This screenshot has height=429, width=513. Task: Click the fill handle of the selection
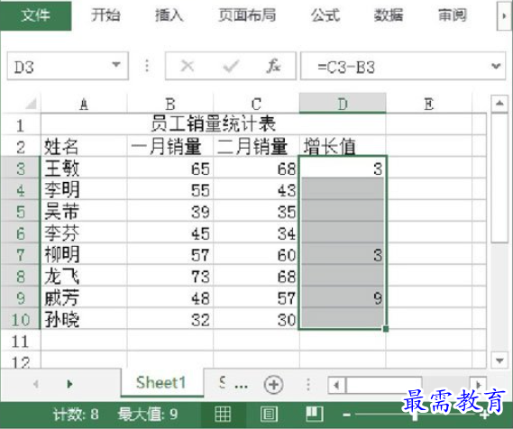click(386, 329)
